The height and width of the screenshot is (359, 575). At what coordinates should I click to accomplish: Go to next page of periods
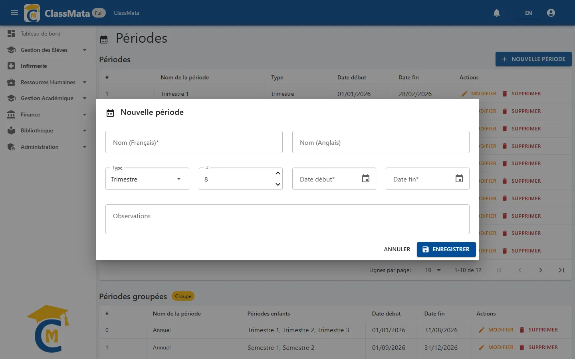541,270
